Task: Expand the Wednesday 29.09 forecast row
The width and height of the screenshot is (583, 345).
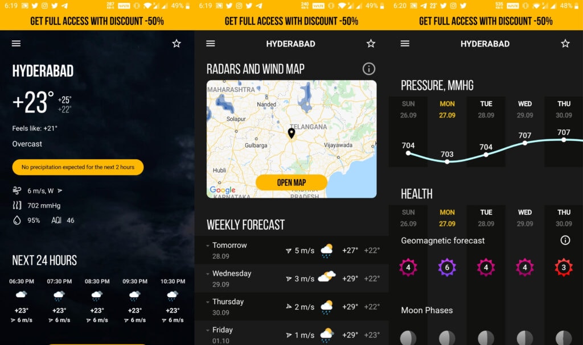Action: (291, 279)
